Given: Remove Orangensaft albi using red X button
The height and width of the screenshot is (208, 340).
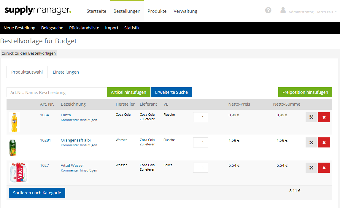Looking at the screenshot, I should pos(324,142).
